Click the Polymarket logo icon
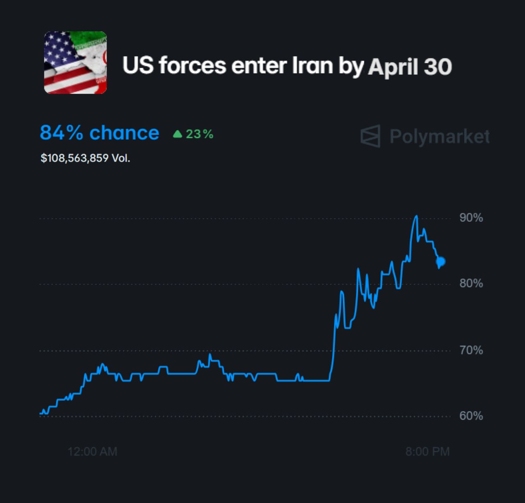 point(370,136)
